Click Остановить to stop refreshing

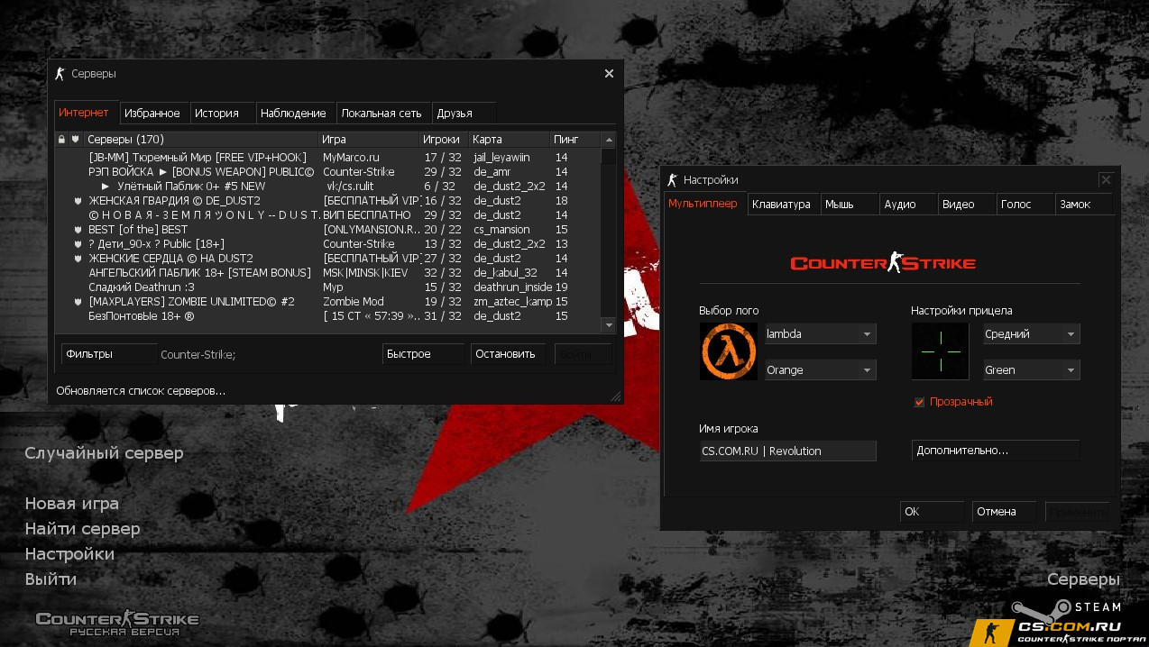click(508, 354)
